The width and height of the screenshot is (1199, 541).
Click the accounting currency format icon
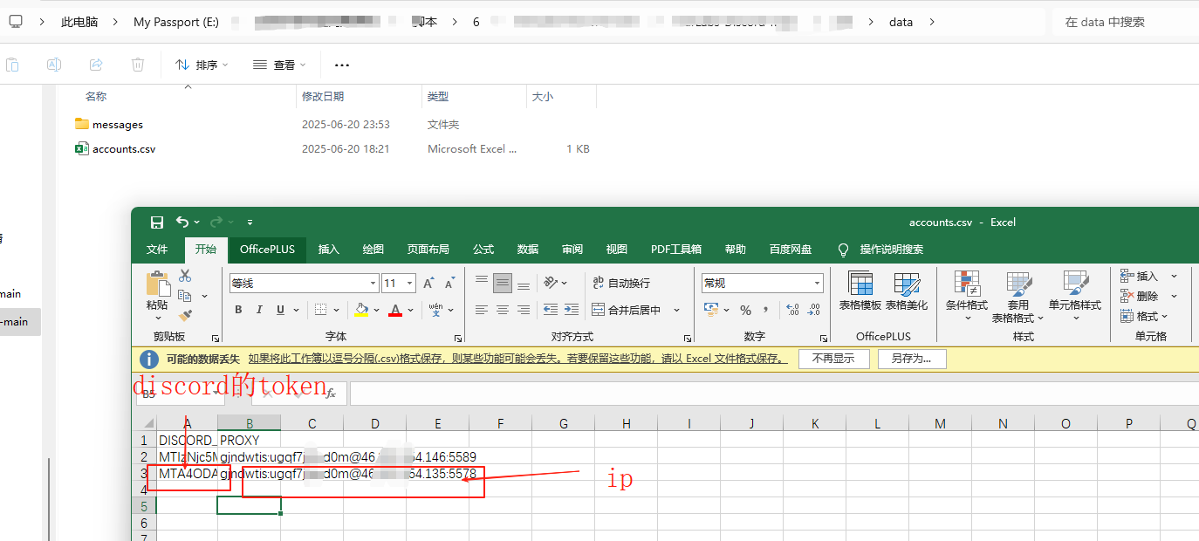(x=711, y=310)
